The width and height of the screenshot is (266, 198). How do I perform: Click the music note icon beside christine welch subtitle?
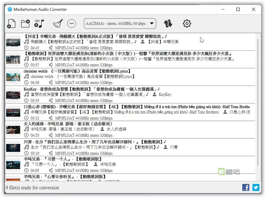[x=26, y=76]
